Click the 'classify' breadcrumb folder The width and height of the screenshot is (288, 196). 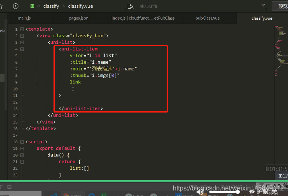tap(51, 6)
